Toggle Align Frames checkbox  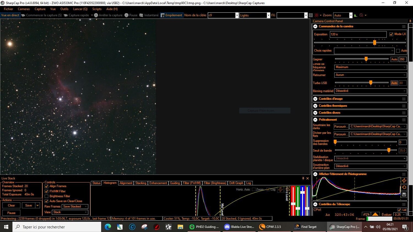coord(47,186)
